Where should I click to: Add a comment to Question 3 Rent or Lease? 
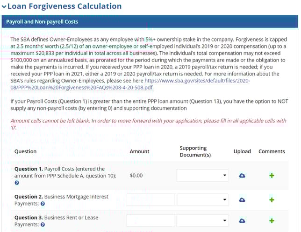coord(272,221)
